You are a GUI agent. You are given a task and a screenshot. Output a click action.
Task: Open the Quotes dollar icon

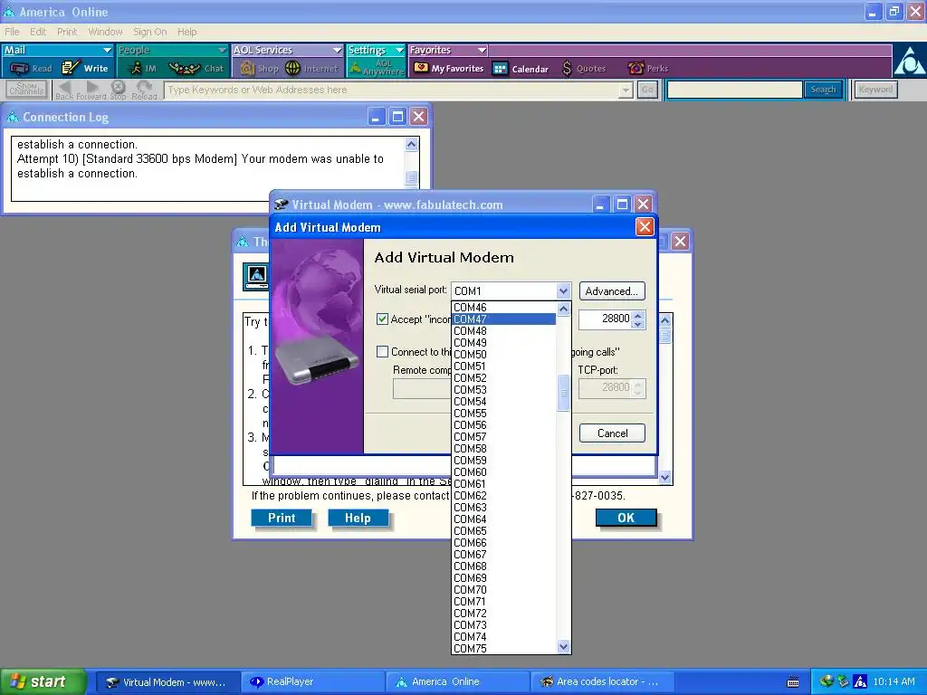[567, 69]
